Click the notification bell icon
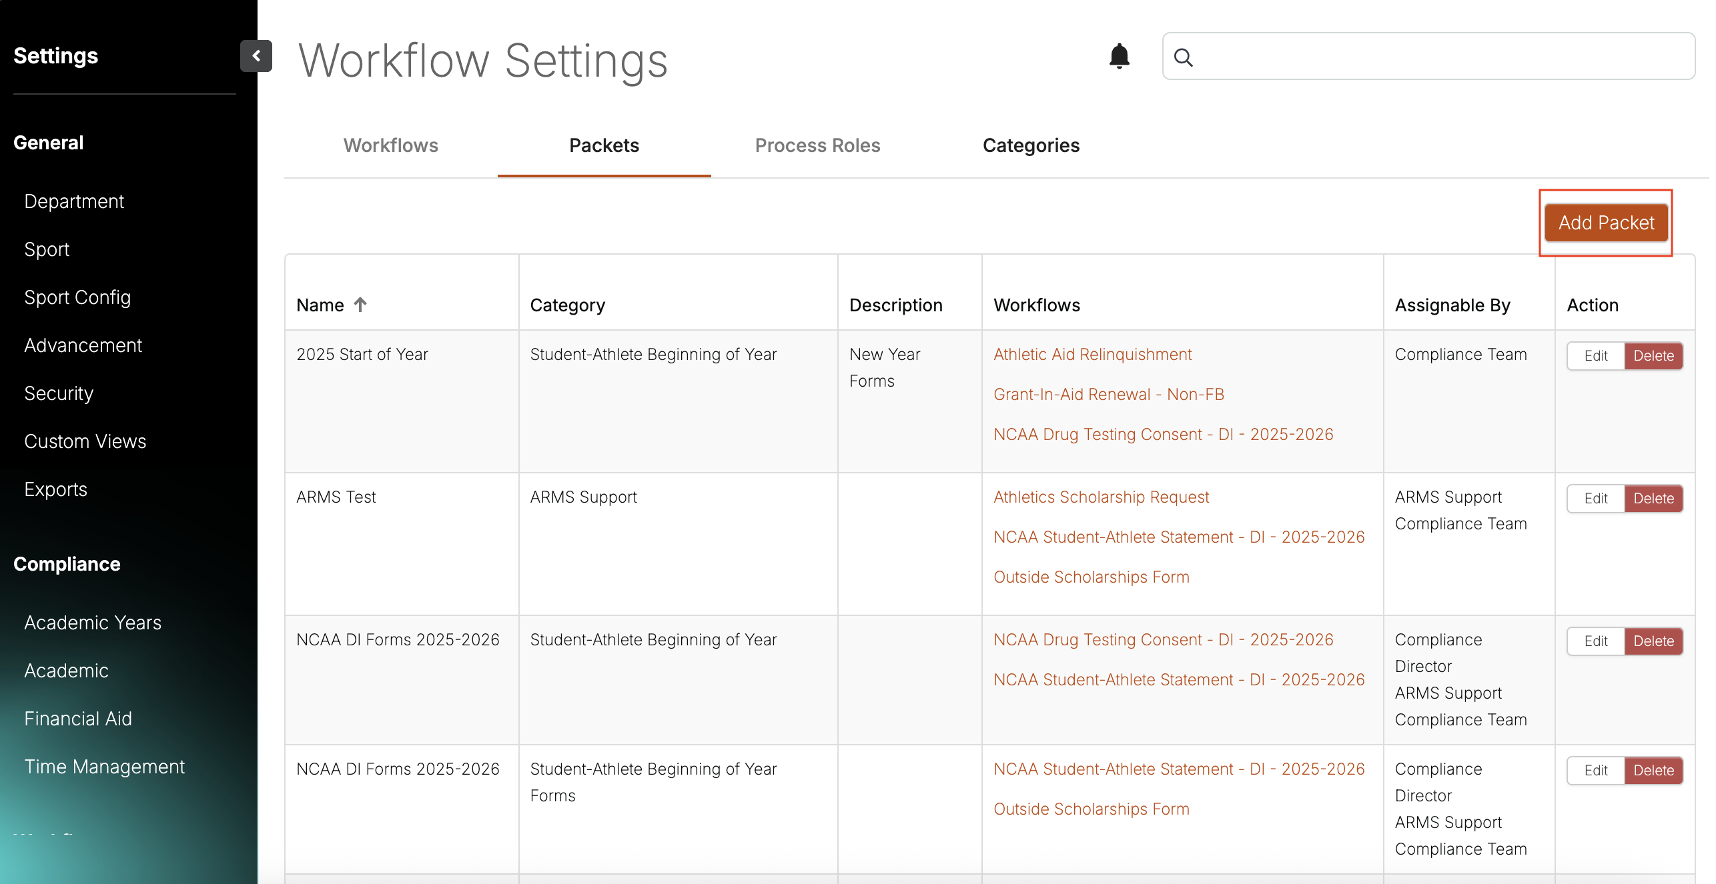 1119,56
